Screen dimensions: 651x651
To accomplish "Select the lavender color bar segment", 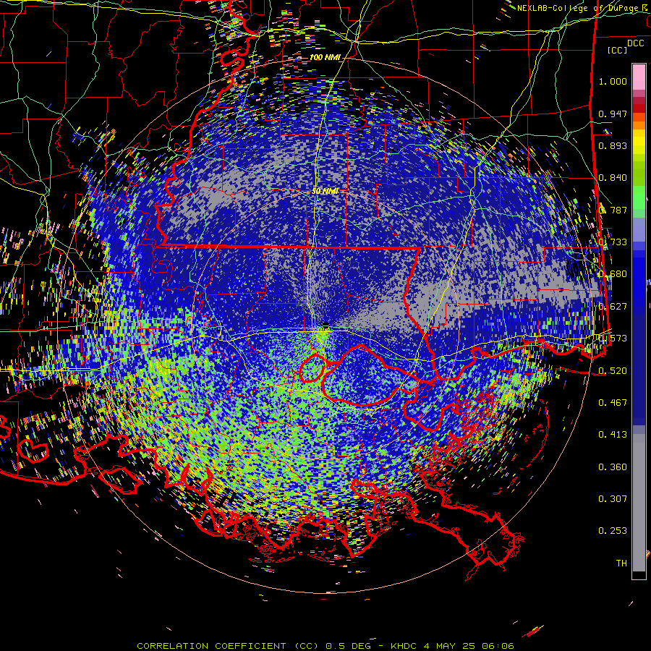I will [639, 229].
